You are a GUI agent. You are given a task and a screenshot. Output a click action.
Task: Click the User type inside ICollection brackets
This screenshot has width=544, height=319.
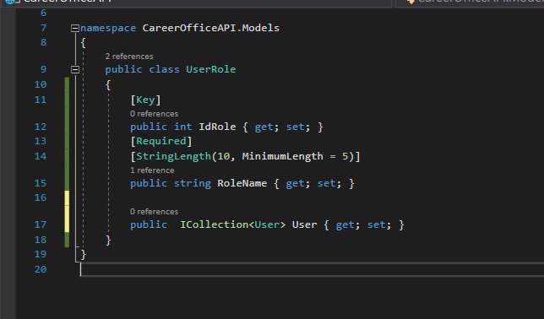267,224
